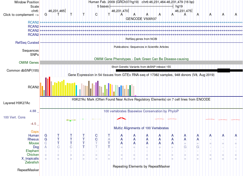Image resolution: width=243 pixels, height=176 pixels.
Task: Click the red PhyloP conservation peak
Action: (x=121, y=118)
